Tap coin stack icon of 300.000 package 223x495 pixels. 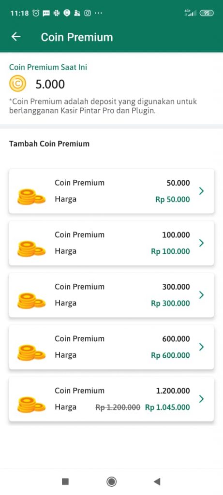[x=31, y=301]
